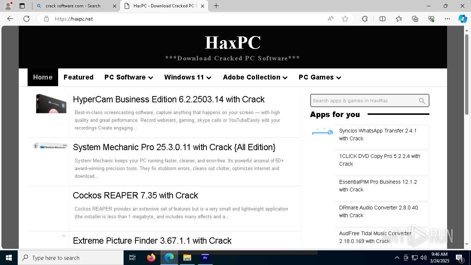
Task: Open Tab actions menu icon
Action: pyautogui.click(x=22, y=6)
